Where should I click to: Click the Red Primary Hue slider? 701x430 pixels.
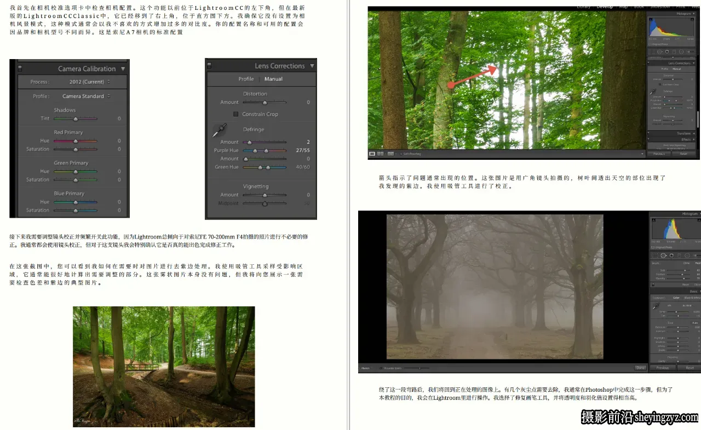(76, 141)
